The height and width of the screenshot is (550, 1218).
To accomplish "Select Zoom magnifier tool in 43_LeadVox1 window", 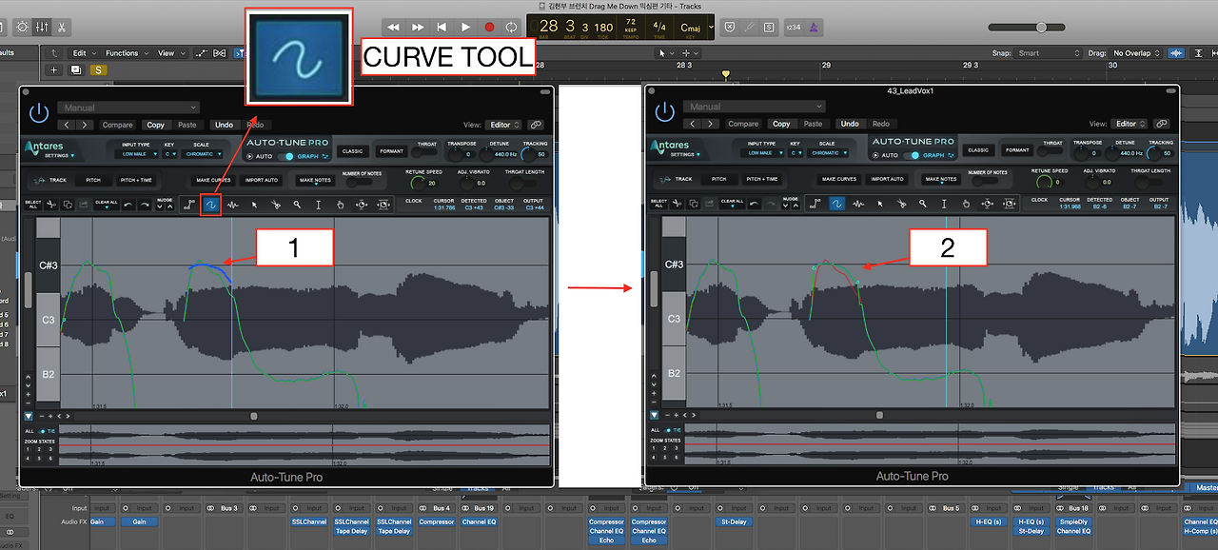I will 922,203.
